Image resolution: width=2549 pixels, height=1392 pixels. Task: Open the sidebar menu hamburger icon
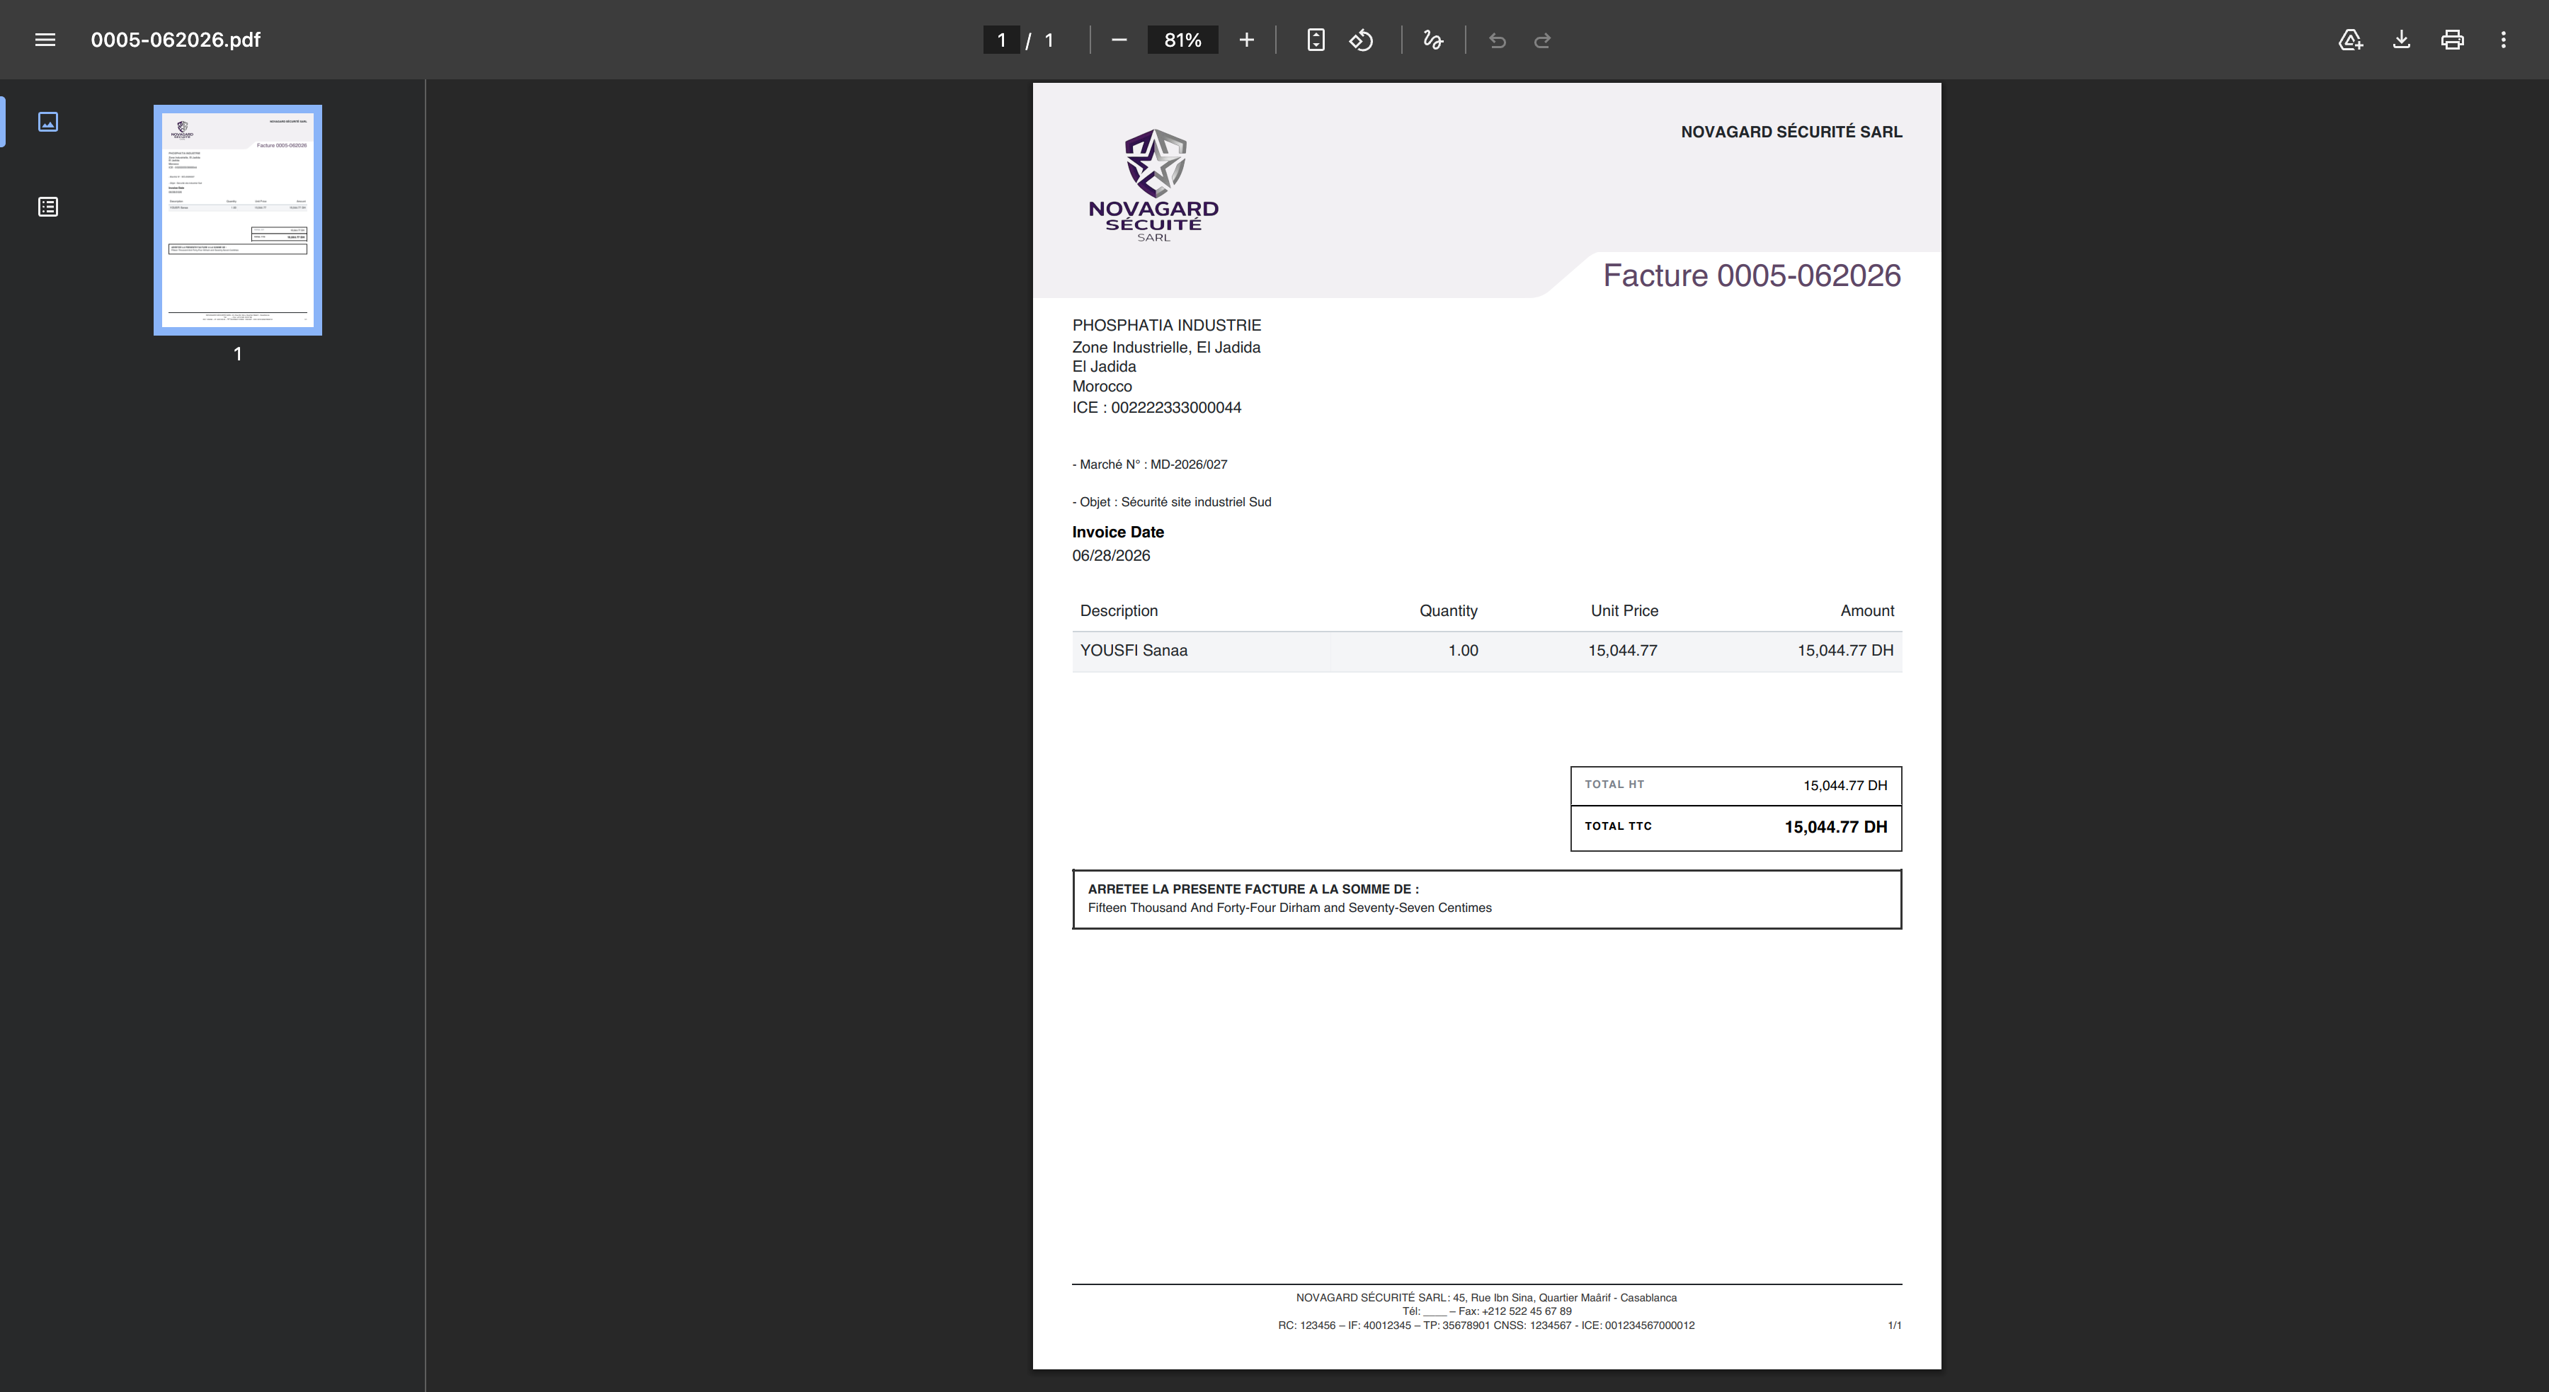pyautogui.click(x=45, y=40)
